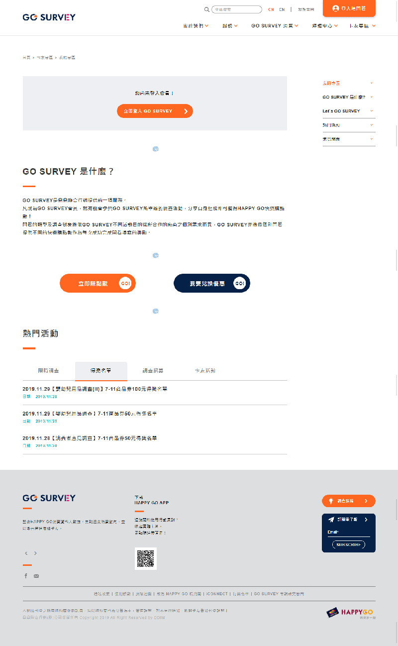
Task: Switch to the 得獎名單 tab
Action: click(101, 371)
